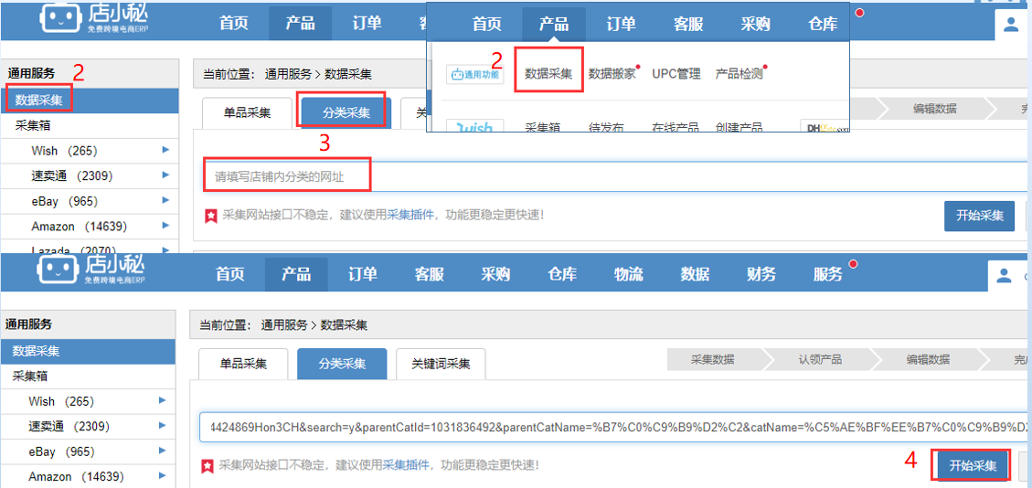Select the red-outlined 分类采集 tab
Image resolution: width=1032 pixels, height=488 pixels.
(x=346, y=112)
